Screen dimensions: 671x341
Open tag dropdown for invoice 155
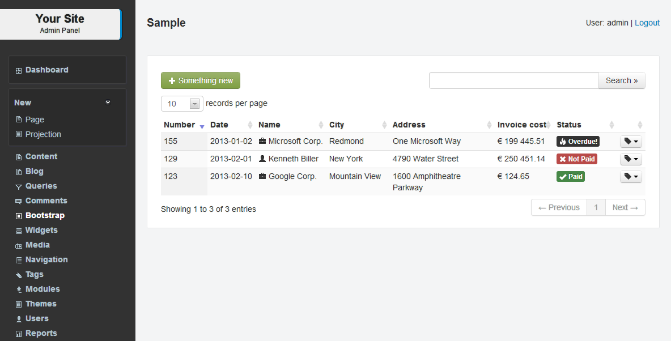pos(631,142)
